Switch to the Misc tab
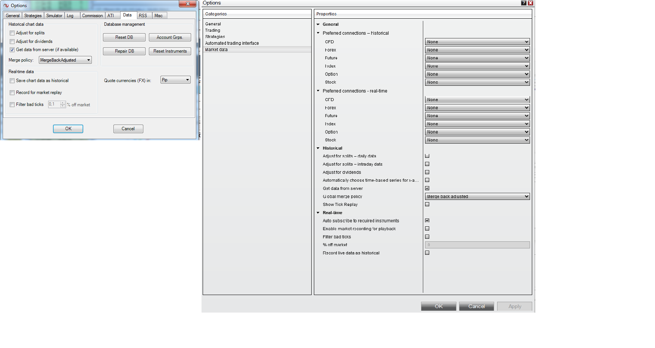 point(159,16)
